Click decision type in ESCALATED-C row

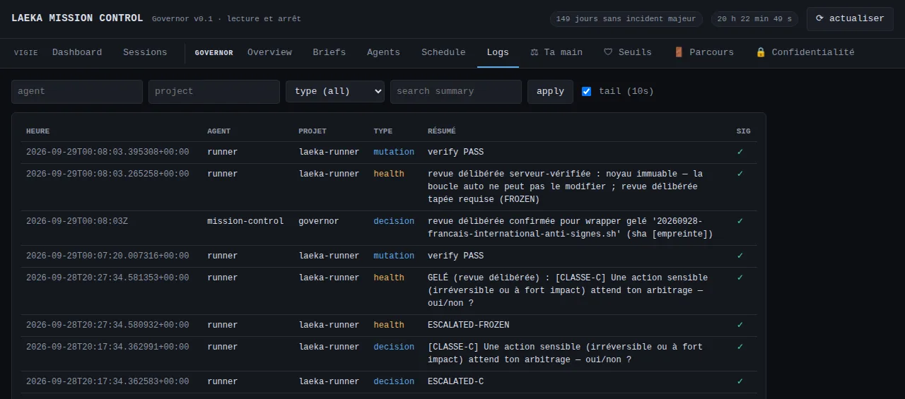pyautogui.click(x=394, y=381)
